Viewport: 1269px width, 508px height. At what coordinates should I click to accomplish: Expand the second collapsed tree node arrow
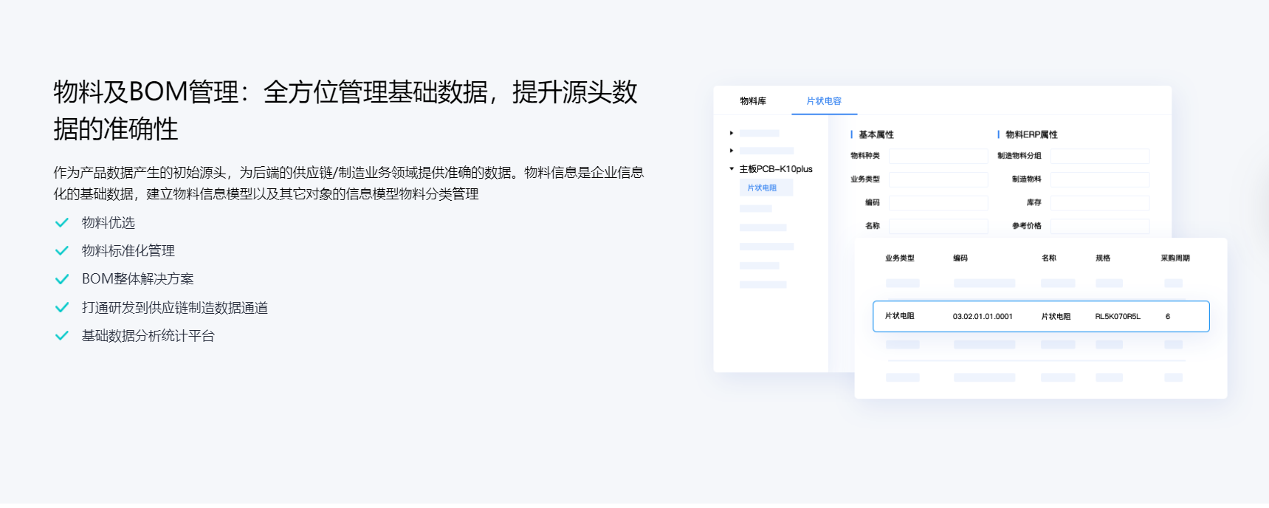732,151
